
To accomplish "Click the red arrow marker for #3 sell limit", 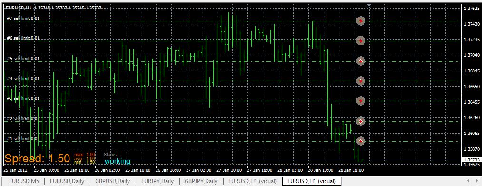I will point(361,101).
